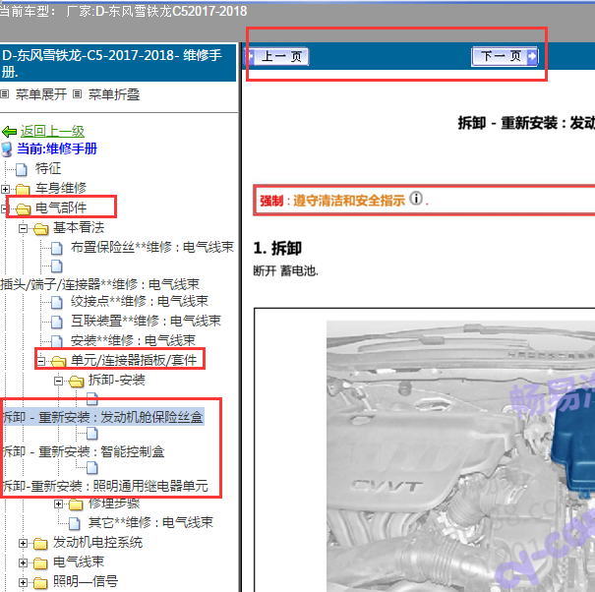595x592 pixels.
Task: Click the engine bay illustration image
Action: click(x=460, y=455)
